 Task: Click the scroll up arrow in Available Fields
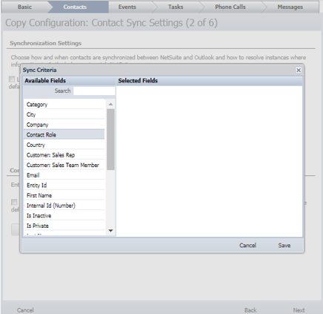[x=110, y=104]
